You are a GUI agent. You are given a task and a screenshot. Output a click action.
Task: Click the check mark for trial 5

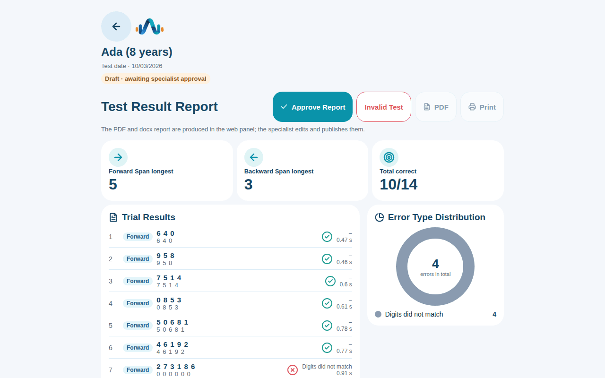pyautogui.click(x=327, y=326)
